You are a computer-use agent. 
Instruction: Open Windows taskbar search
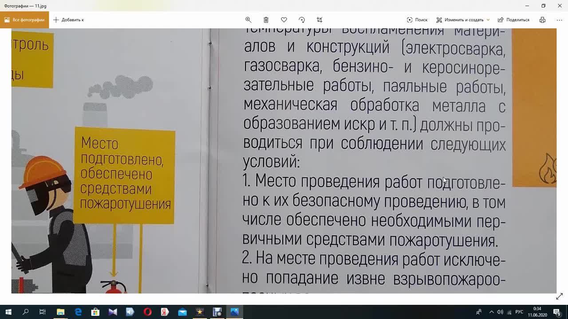(x=25, y=312)
